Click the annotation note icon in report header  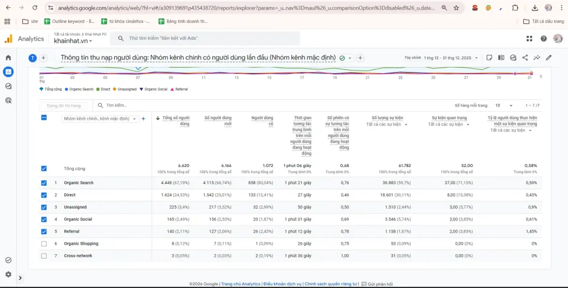point(489,58)
